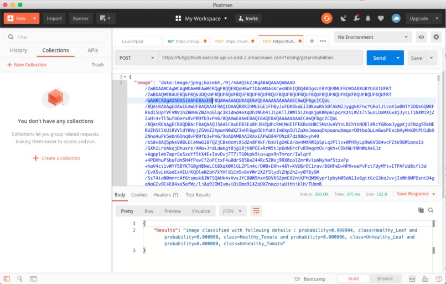The height and width of the screenshot is (284, 446).
Task: Click the request URL field
Action: (x=261, y=58)
